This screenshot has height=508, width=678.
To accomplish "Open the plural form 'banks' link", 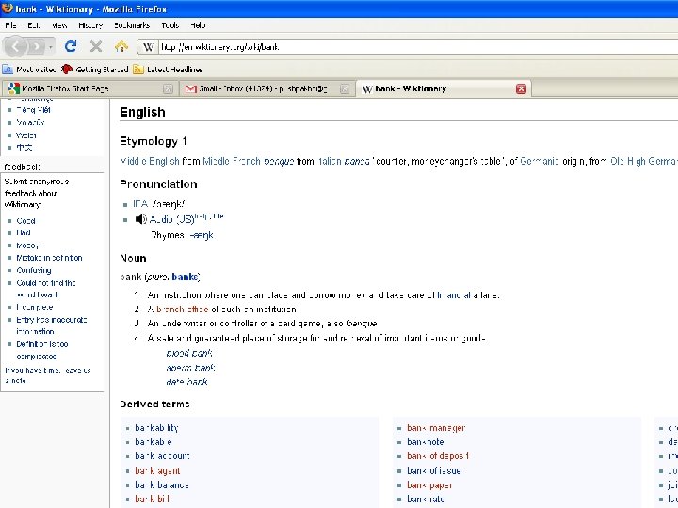I will (185, 277).
